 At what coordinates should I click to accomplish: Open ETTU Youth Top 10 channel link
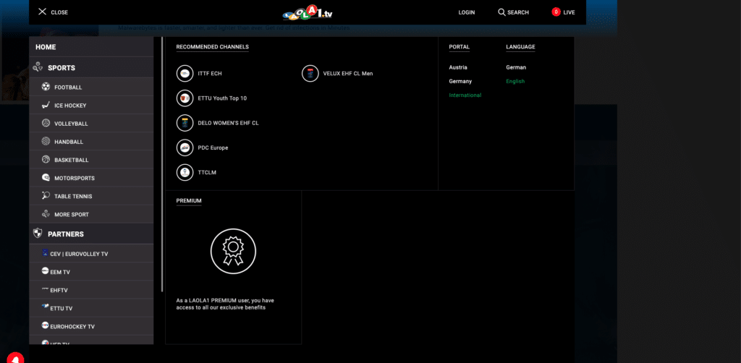tap(222, 98)
